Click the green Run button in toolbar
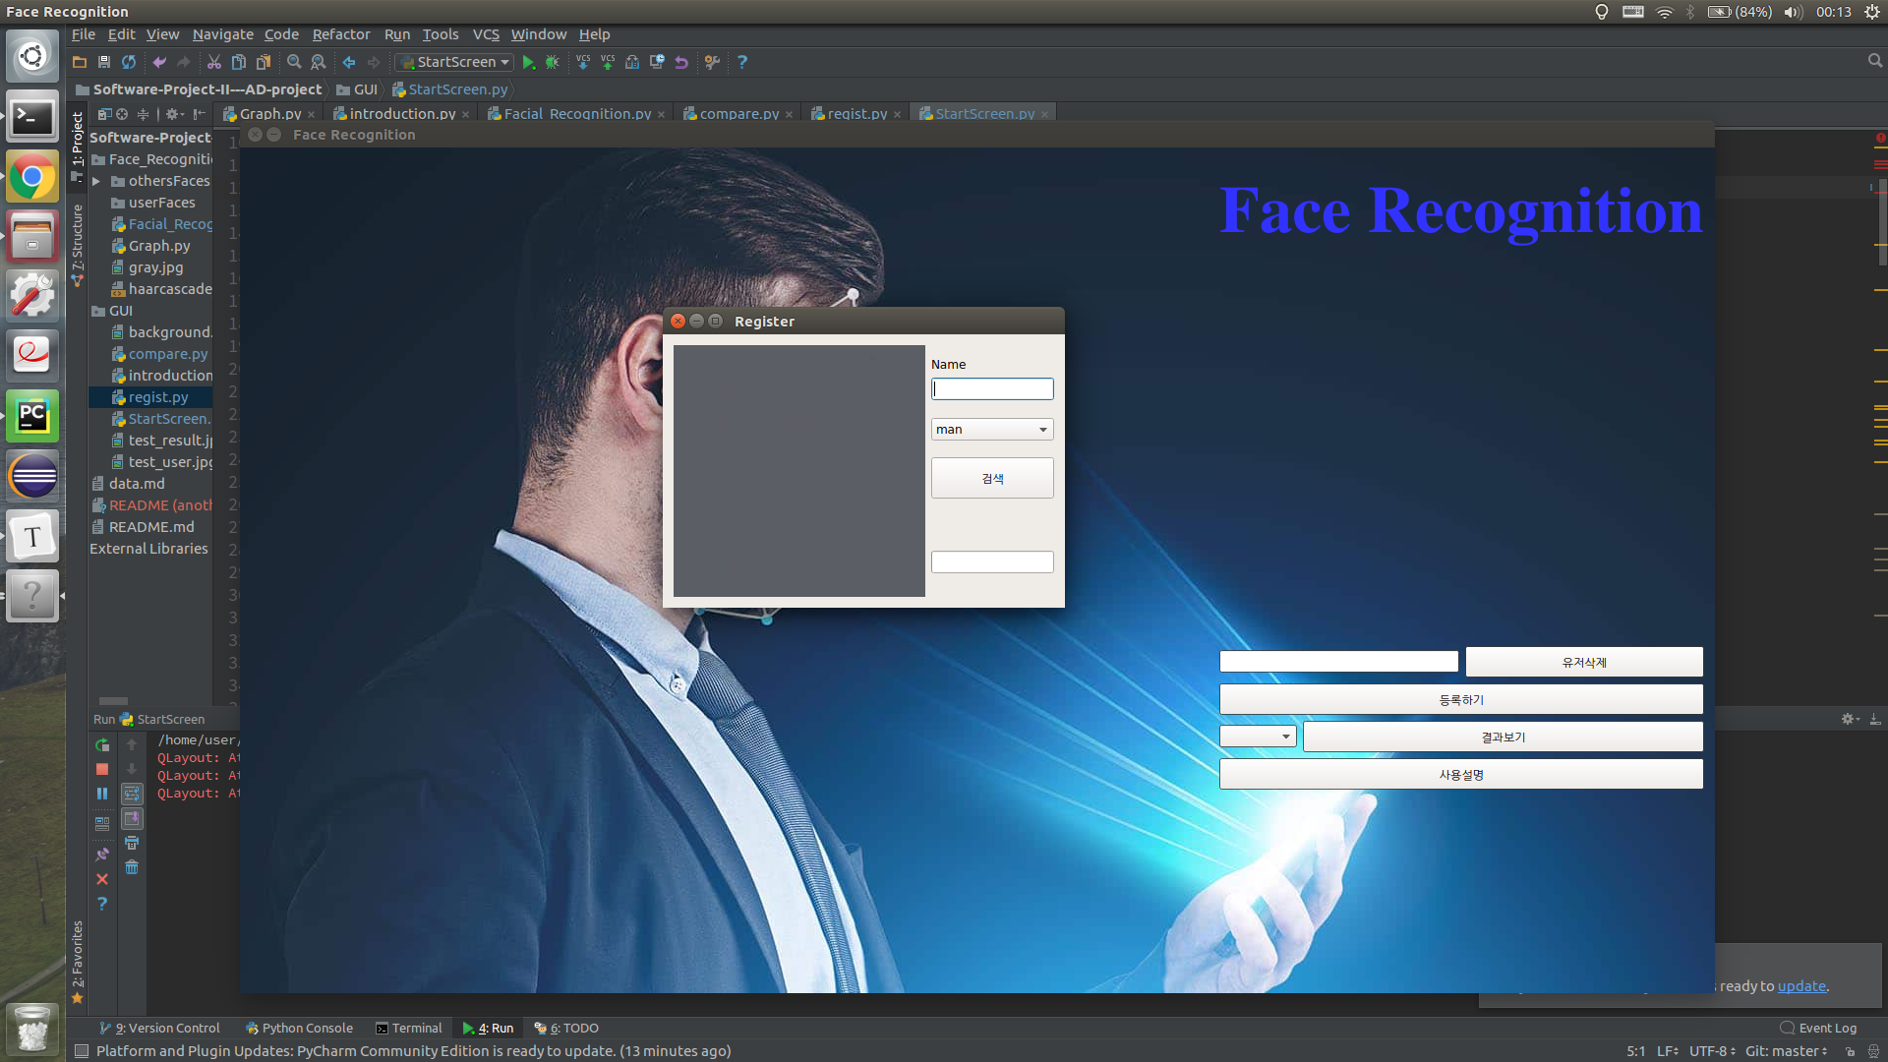This screenshot has width=1888, height=1062. (528, 62)
